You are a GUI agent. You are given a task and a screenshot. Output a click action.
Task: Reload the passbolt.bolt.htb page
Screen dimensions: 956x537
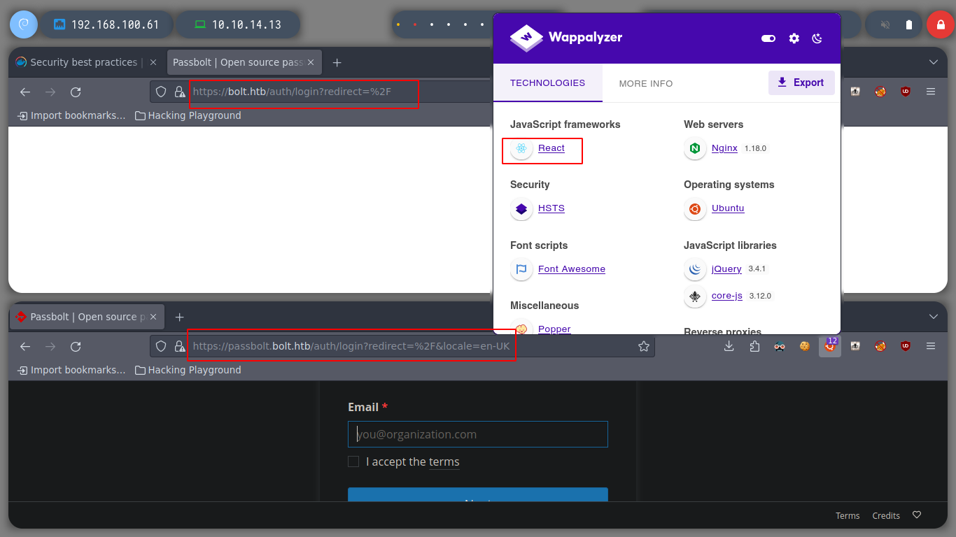click(x=76, y=346)
